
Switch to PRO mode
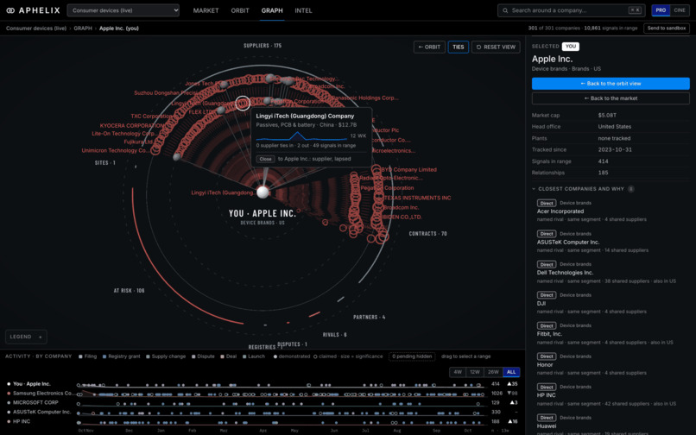[661, 10]
